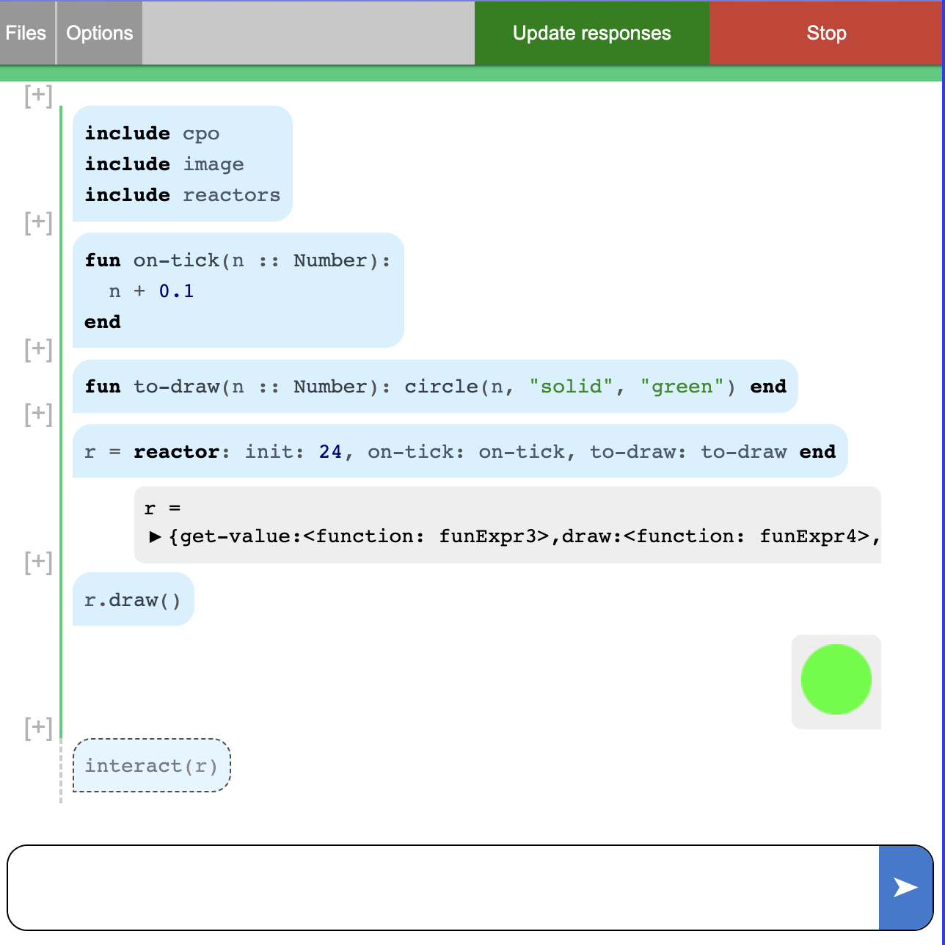The height and width of the screenshot is (945, 945).
Task: Click the [+] insert icon above interact(r) chunk
Action: [38, 728]
